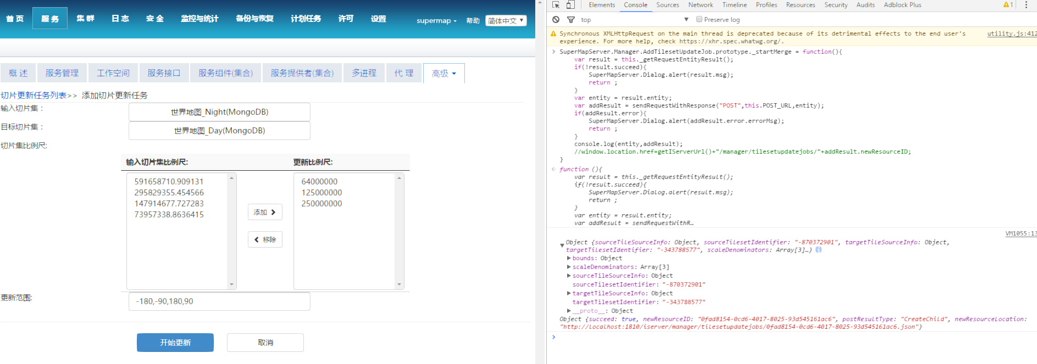Switch to the 服务组件(集合) tab
The height and width of the screenshot is (364, 1037).
coord(226,73)
